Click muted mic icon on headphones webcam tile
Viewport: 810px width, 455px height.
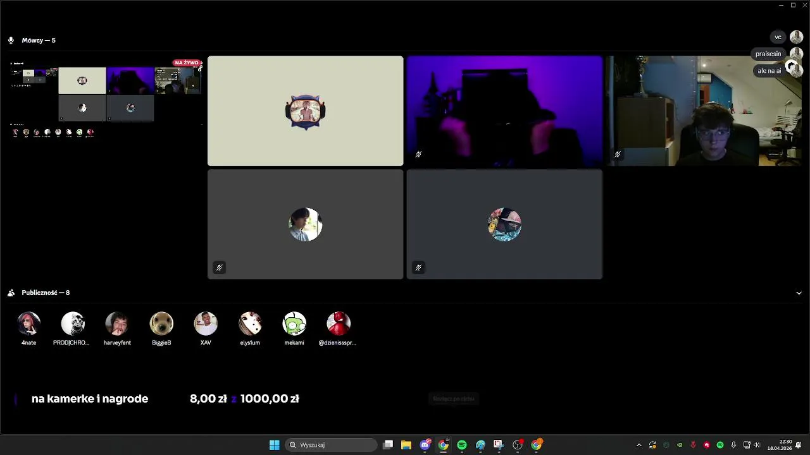[618, 154]
